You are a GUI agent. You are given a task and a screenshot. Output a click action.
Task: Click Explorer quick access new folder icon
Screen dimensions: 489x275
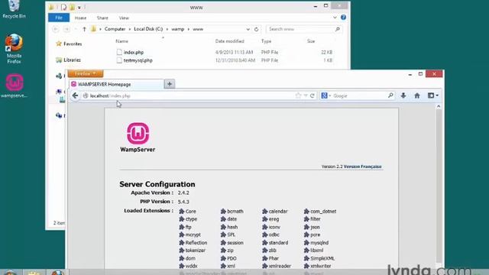click(72, 7)
